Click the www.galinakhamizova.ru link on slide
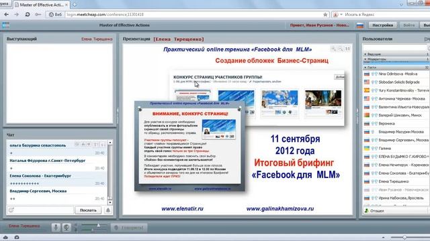 pyautogui.click(x=280, y=208)
